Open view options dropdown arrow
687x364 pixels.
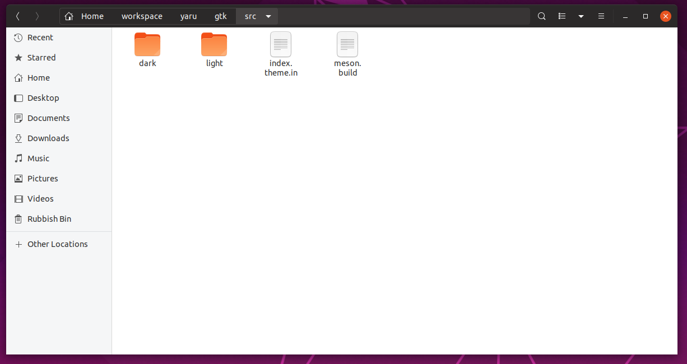tap(581, 17)
